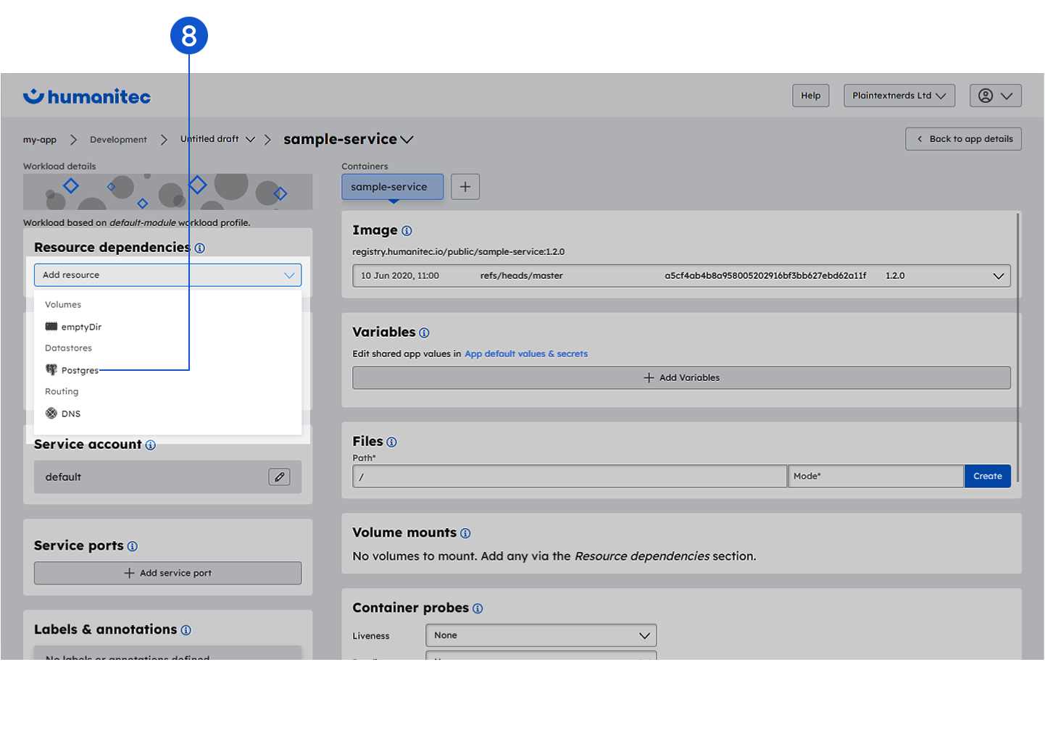Click info icon next to Service ports

[x=133, y=546]
